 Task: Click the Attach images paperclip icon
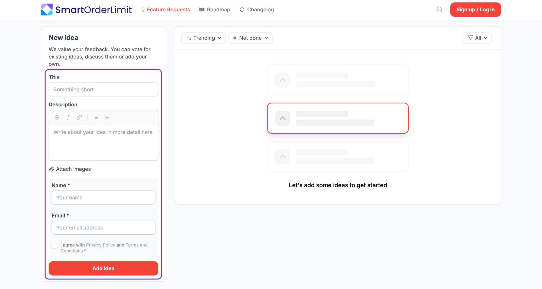tap(51, 169)
